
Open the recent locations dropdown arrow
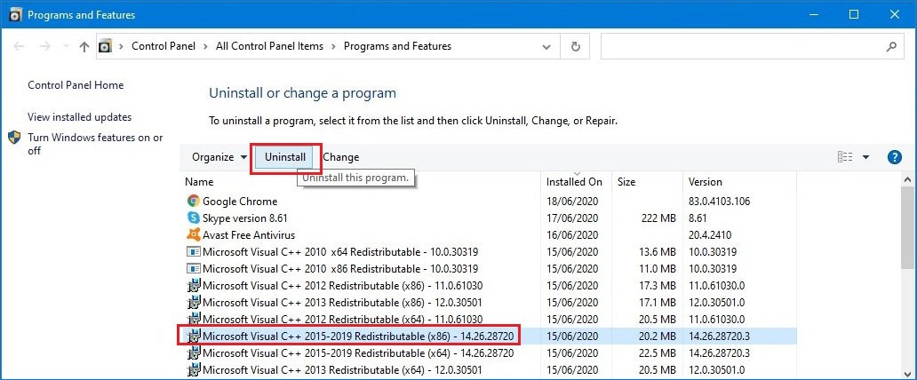66,46
